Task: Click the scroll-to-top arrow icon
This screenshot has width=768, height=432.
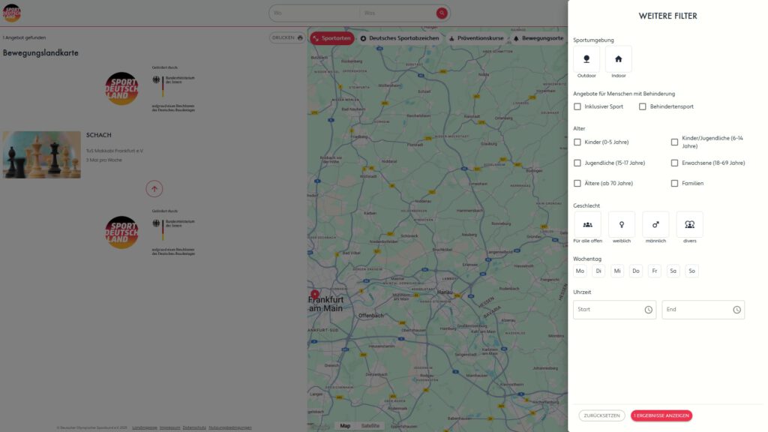Action: click(x=154, y=189)
